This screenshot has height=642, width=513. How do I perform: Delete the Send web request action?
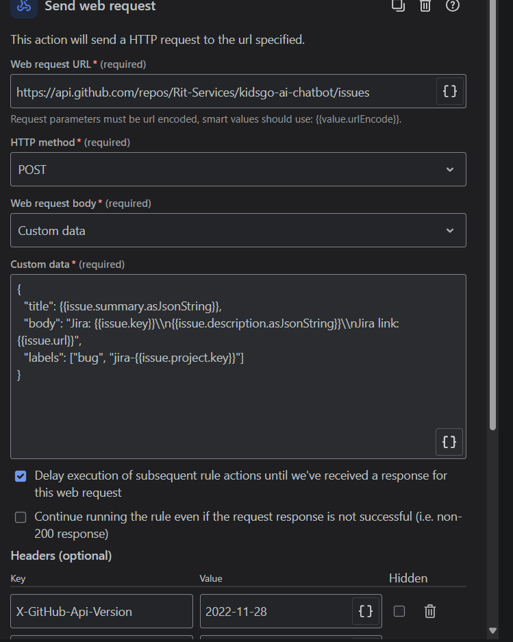point(425,5)
